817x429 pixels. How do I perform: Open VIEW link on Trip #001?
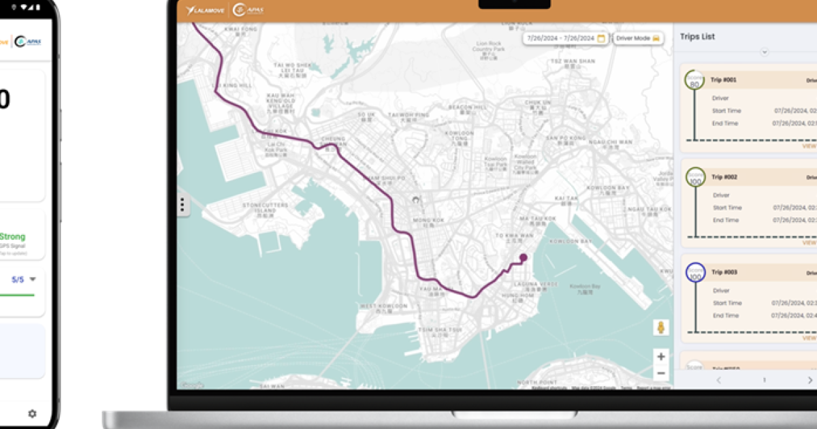810,146
